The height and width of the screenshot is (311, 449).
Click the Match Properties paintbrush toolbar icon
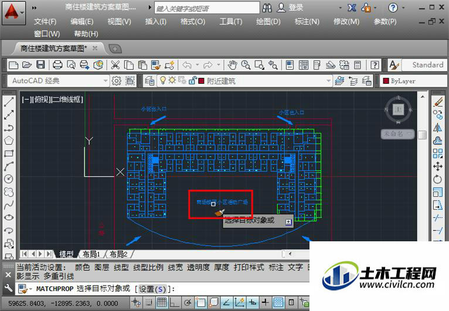(x=156, y=65)
